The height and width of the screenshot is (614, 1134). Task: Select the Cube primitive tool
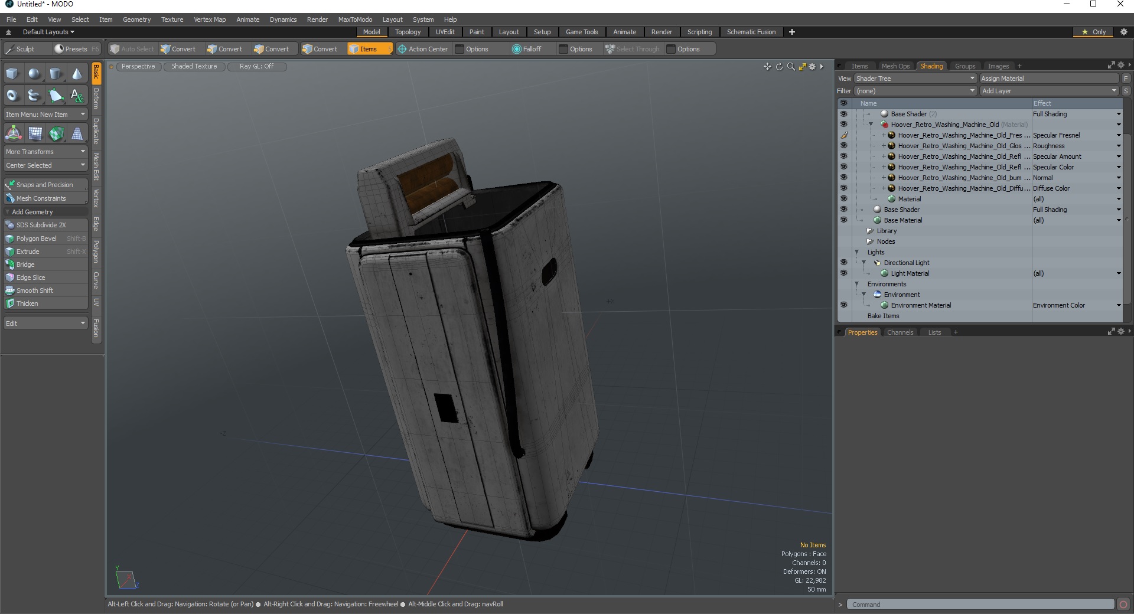[12, 74]
